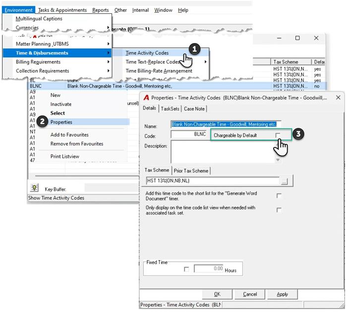
Task: Click the Description box down scroll arrow
Action: point(278,159)
